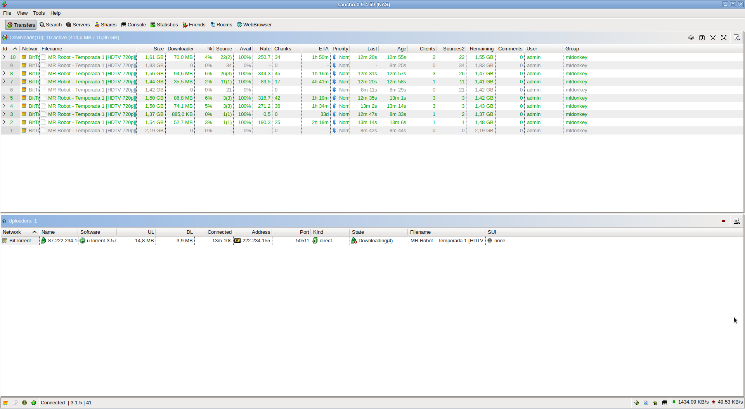Viewport: 745px width, 409px height.
Task: Expand download row with Id 5
Action: [x=4, y=98]
